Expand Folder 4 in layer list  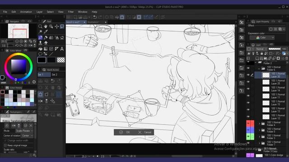point(259,124)
